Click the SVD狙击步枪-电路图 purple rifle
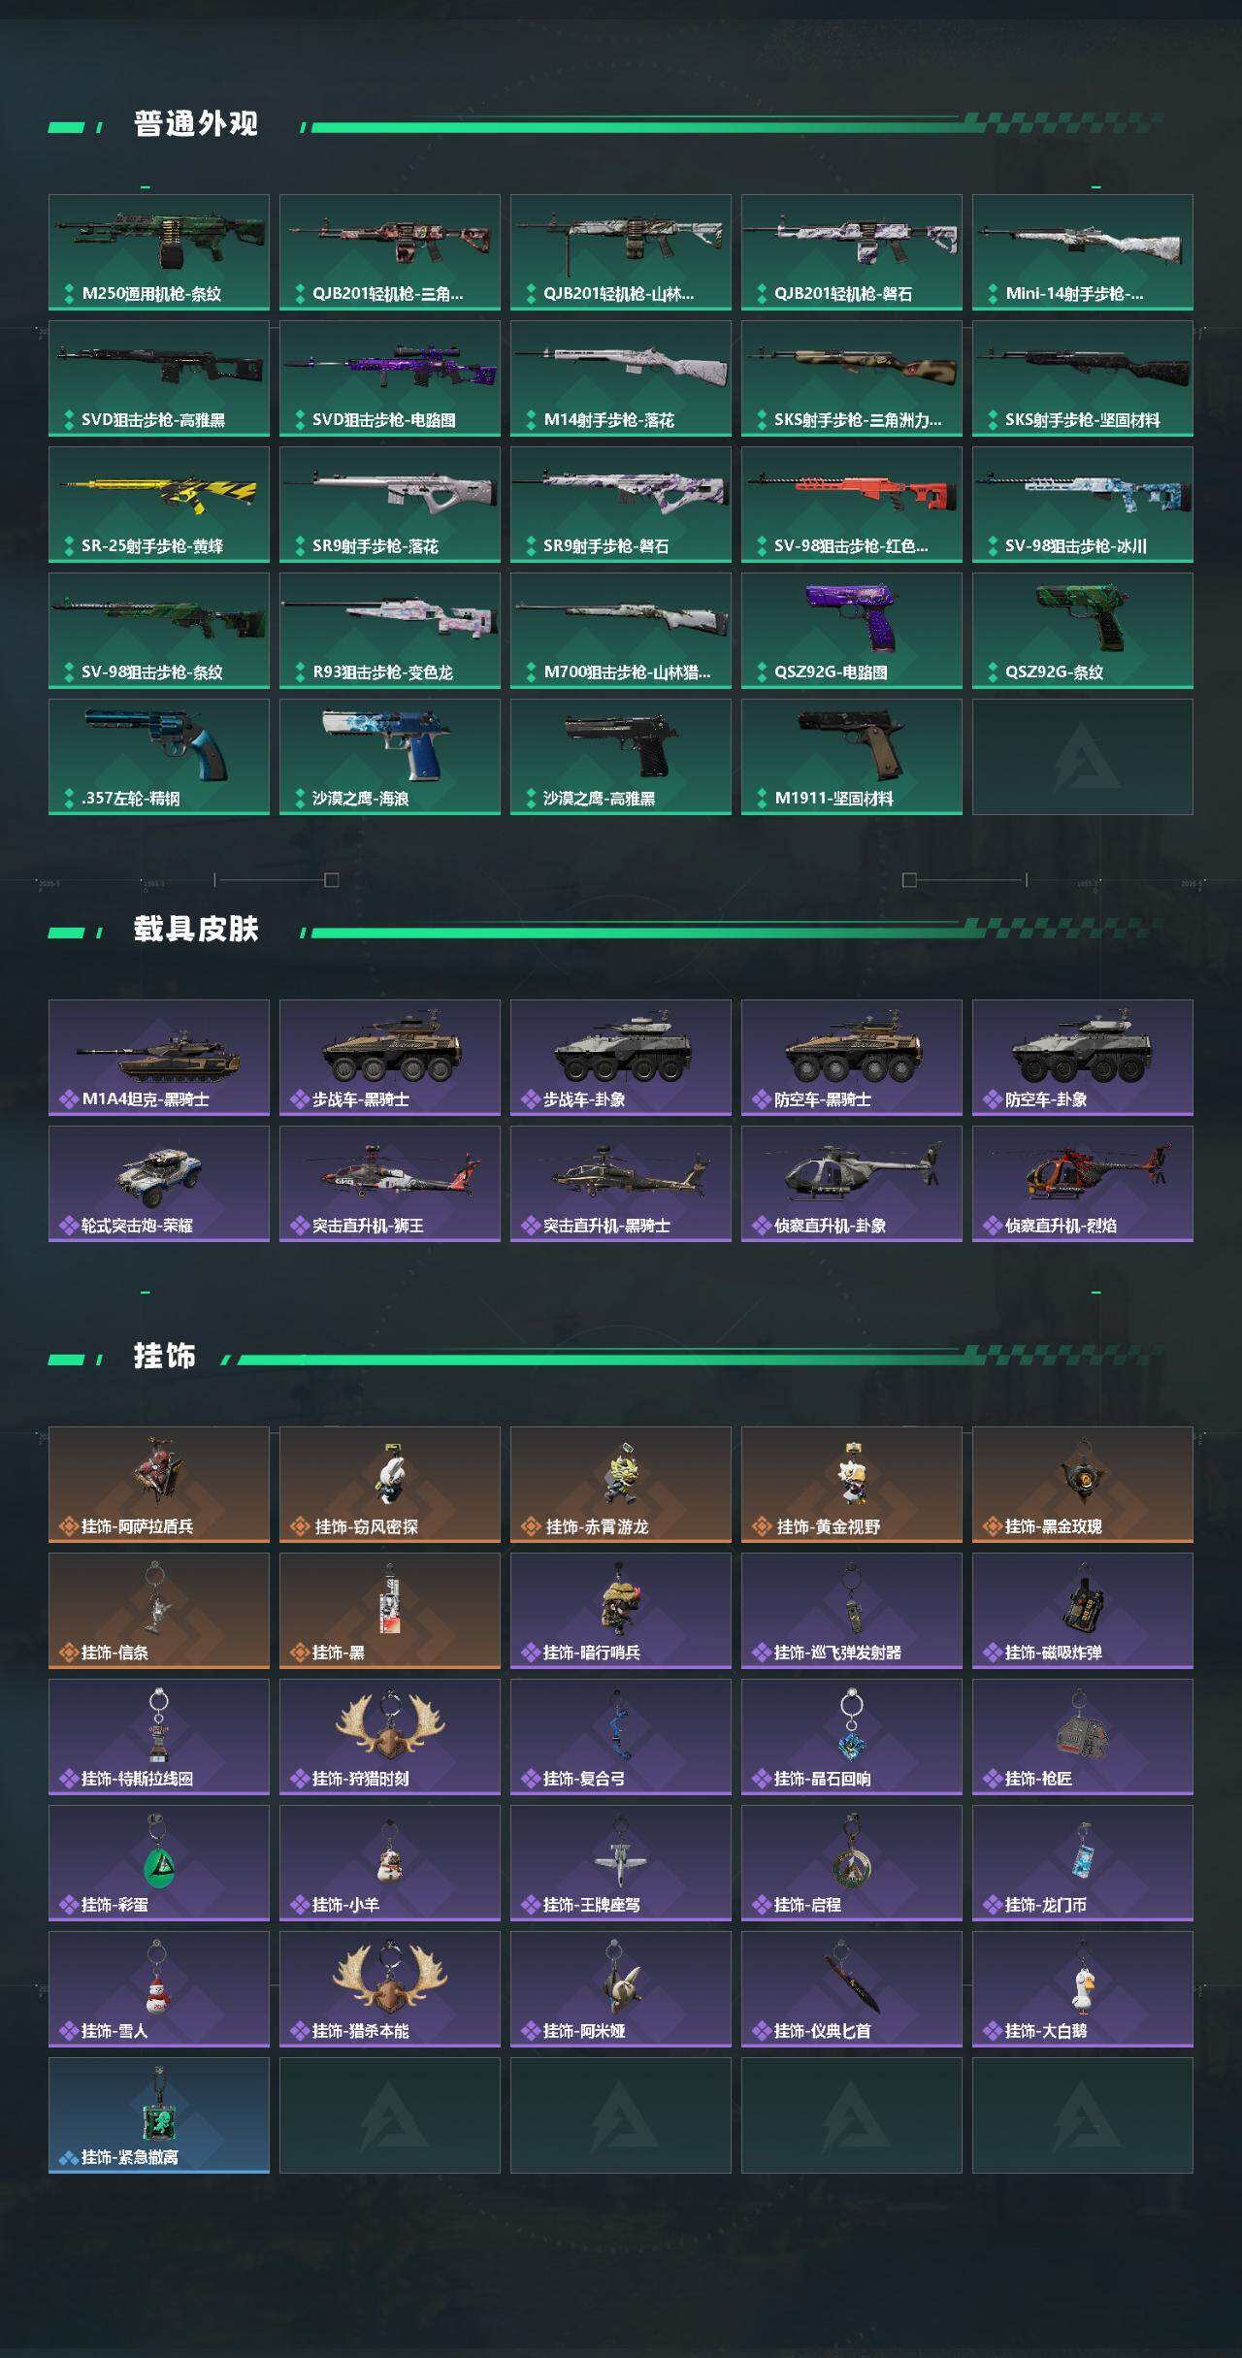 tap(390, 378)
